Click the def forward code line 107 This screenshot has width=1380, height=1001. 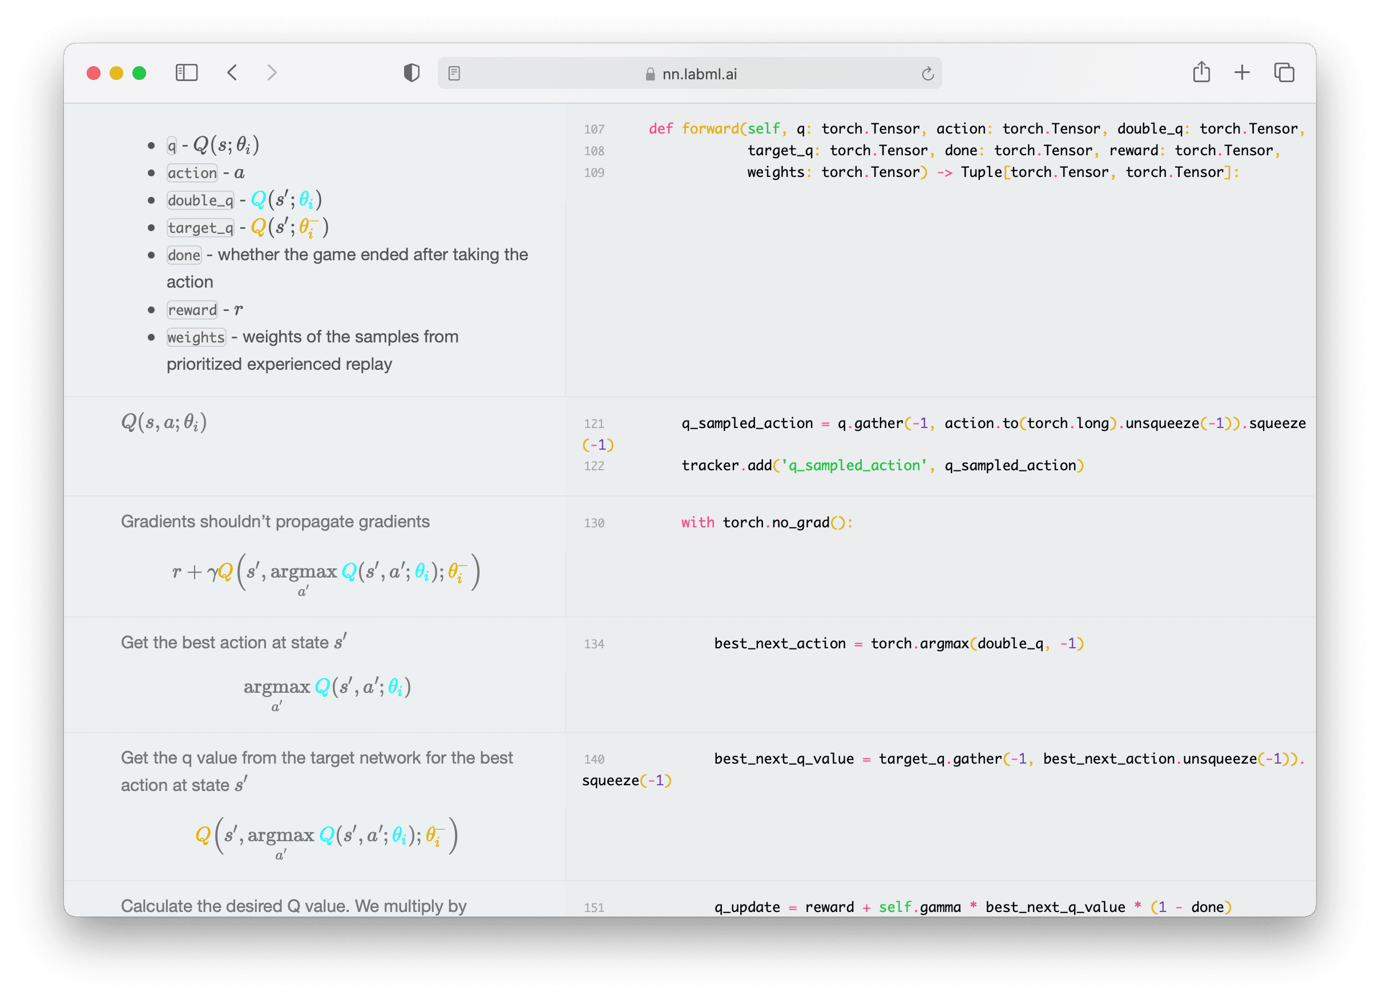[974, 129]
